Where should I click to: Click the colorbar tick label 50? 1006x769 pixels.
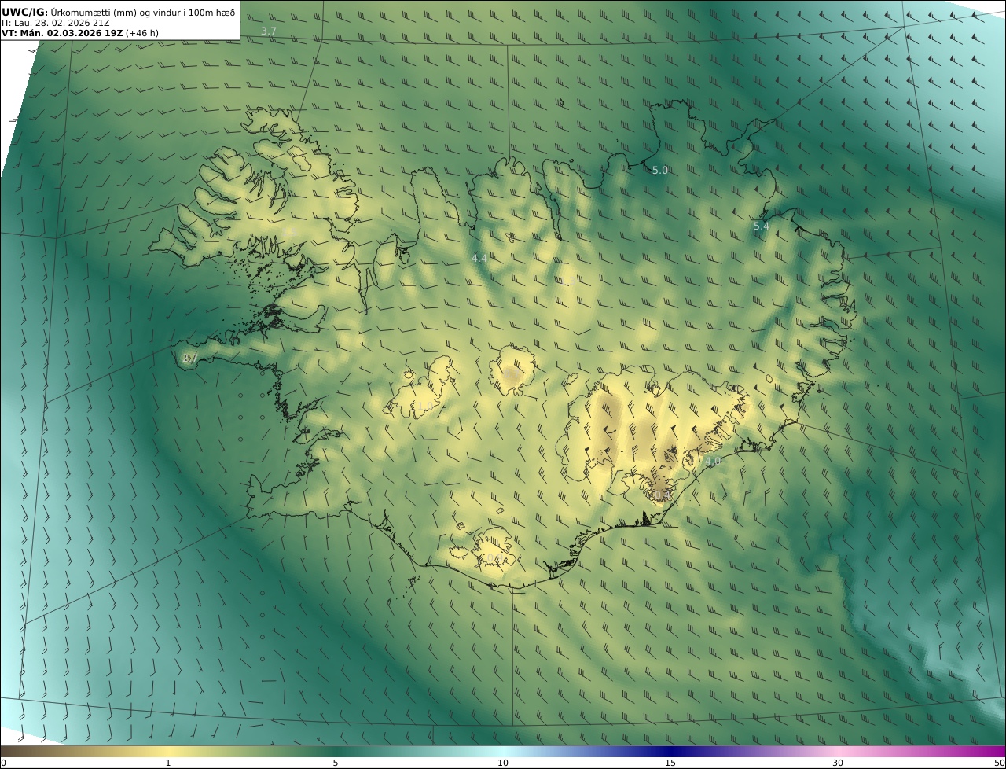[x=999, y=763]
